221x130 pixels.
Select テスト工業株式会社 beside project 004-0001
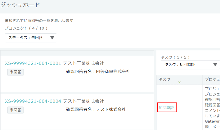click(x=84, y=63)
